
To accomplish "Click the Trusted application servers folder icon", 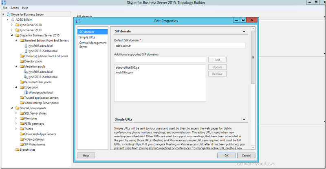I will (22, 97).
